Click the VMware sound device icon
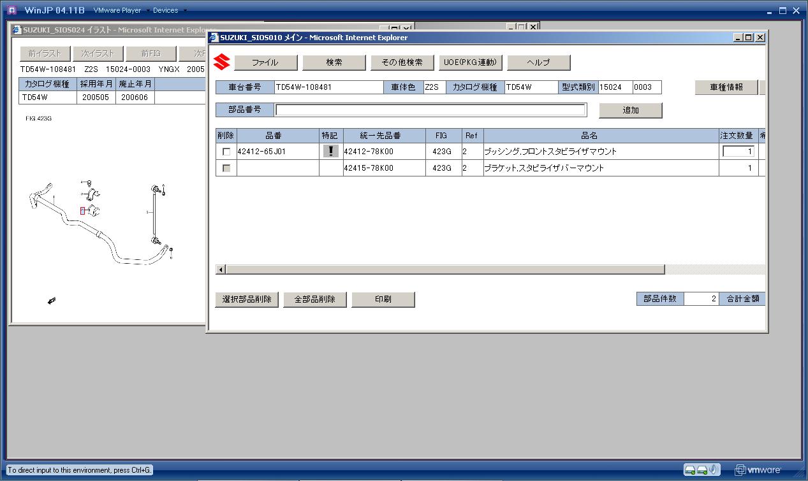The width and height of the screenshot is (808, 481). pos(714,470)
